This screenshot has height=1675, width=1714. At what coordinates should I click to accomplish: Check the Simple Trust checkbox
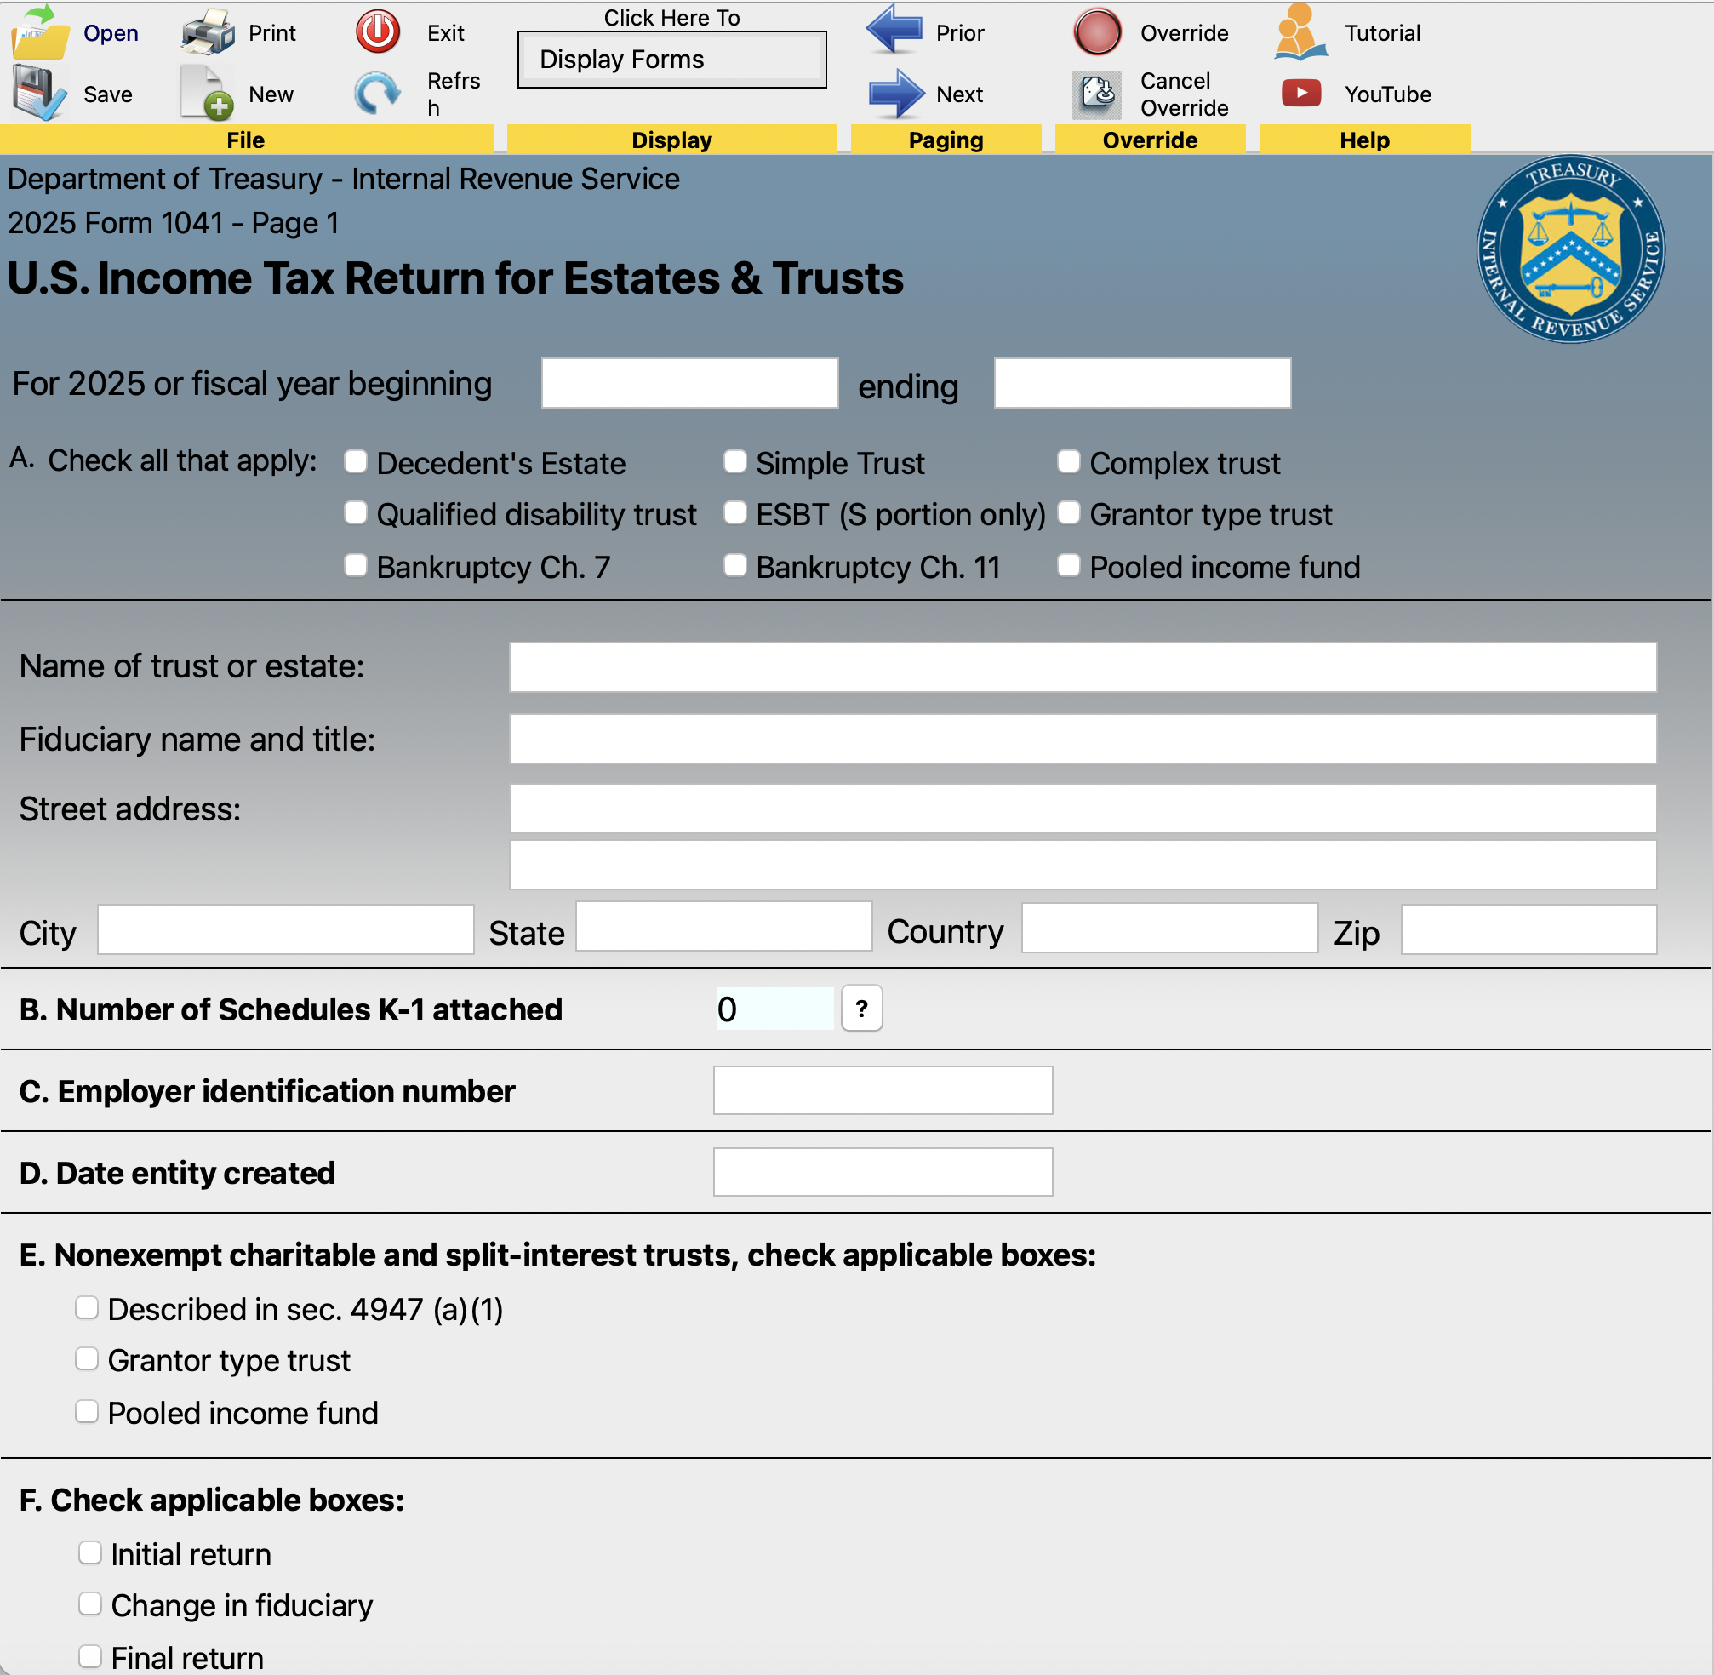pos(735,461)
